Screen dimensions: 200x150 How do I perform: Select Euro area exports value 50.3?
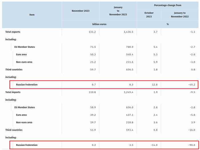[93, 54]
